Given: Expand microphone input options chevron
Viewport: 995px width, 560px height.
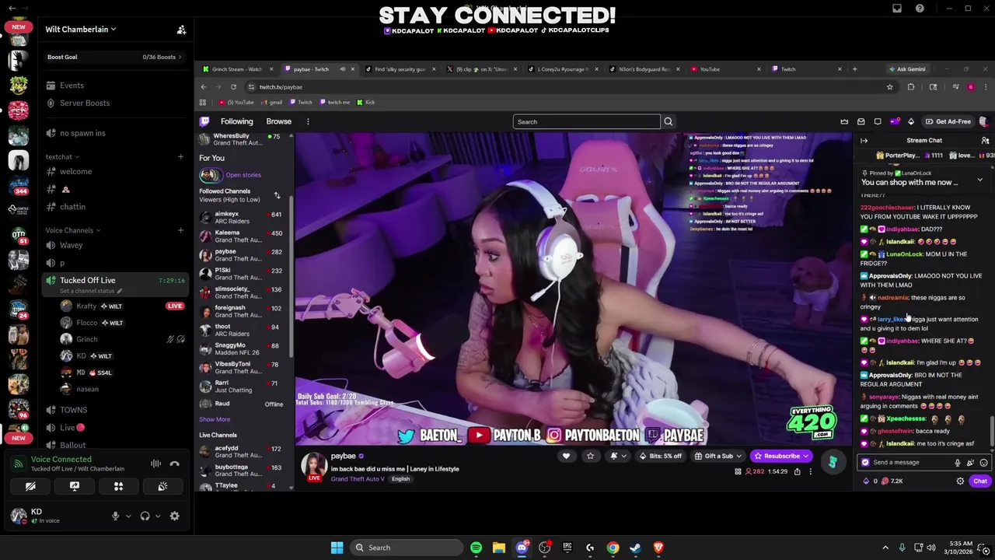Looking at the screenshot, I should pos(127,516).
